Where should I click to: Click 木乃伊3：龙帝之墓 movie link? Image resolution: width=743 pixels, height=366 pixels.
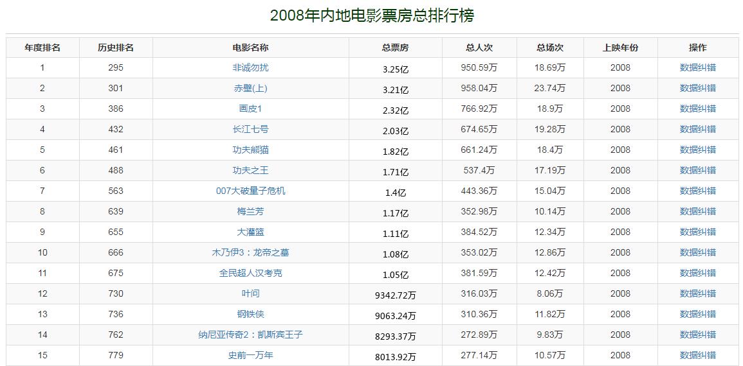(x=250, y=252)
